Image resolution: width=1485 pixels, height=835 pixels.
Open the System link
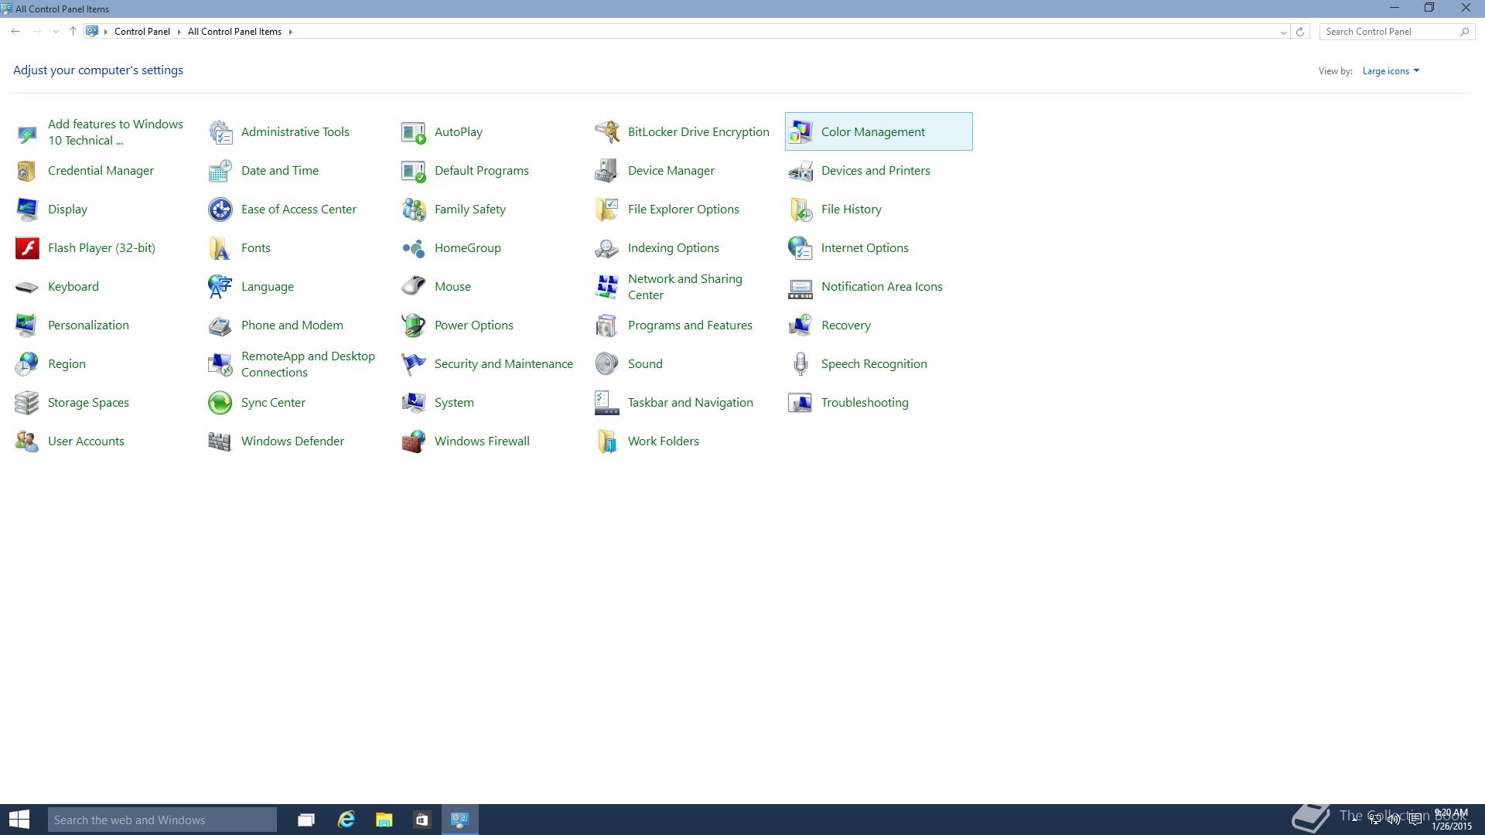click(454, 403)
